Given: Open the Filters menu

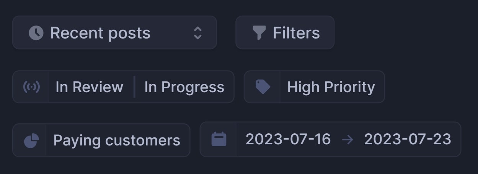Looking at the screenshot, I should tap(285, 33).
